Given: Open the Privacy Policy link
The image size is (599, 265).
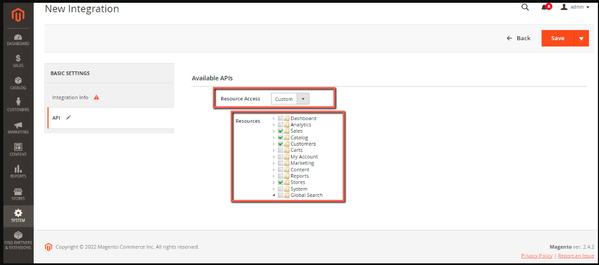Looking at the screenshot, I should (x=537, y=256).
